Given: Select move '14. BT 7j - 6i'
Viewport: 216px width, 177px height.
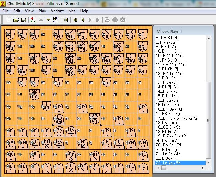Looking at the screenshot, I should [x=166, y=87].
